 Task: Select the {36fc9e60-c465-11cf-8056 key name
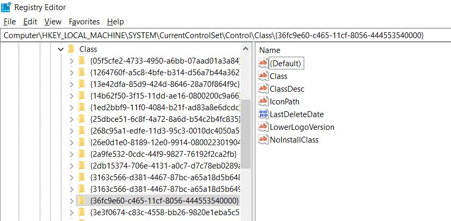164,200
